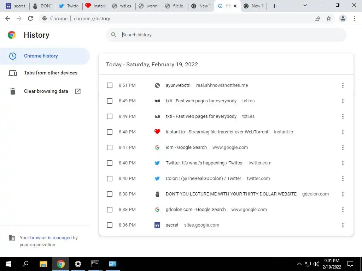Click the Google favicon next to idm search

[157, 147]
